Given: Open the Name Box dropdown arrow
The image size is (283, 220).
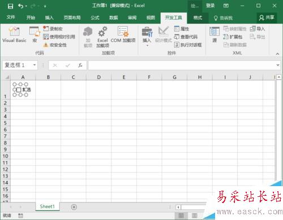Looking at the screenshot, I should click(x=35, y=65).
